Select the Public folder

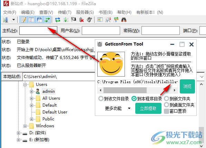(48, 119)
